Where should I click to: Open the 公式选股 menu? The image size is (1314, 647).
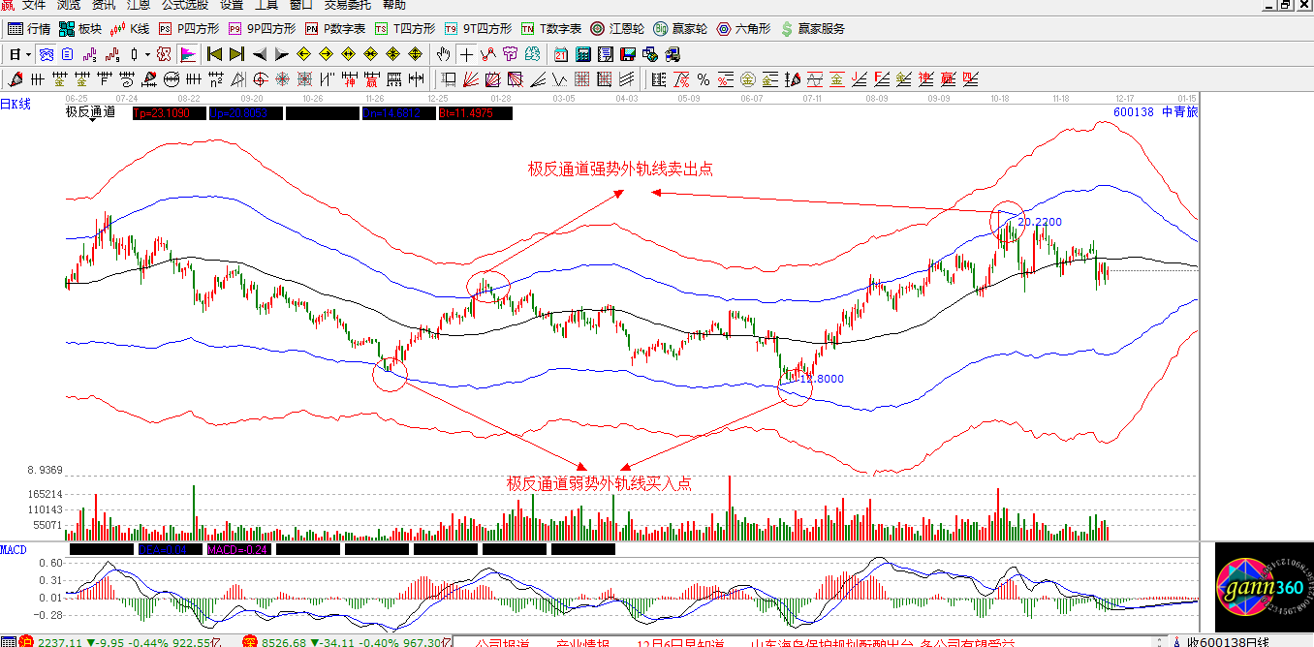184,5
